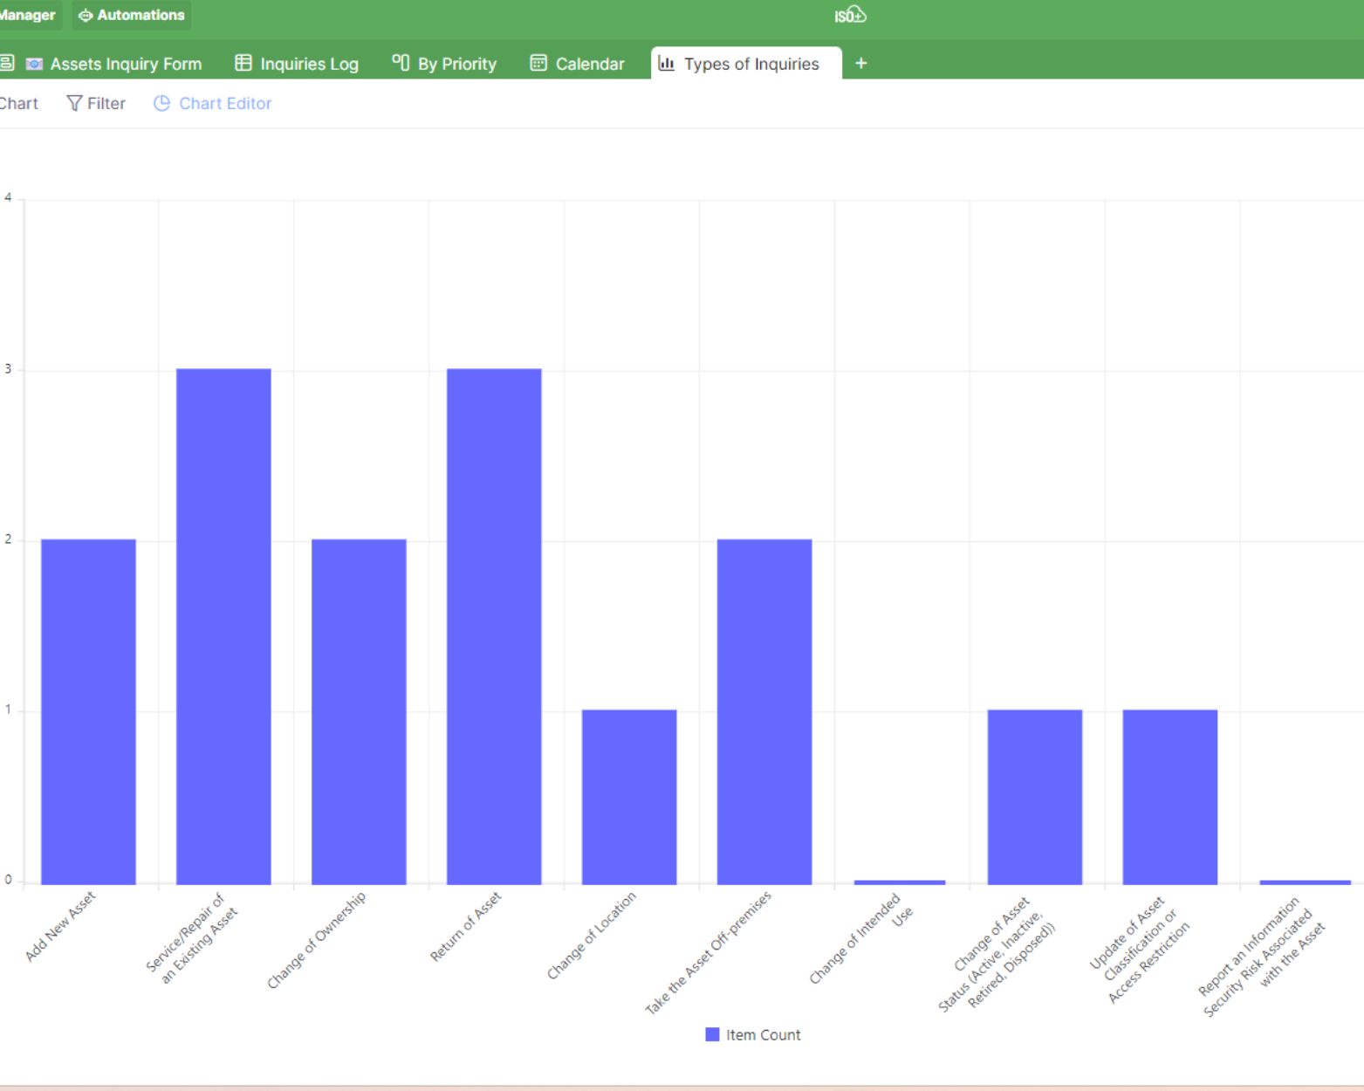
Task: Click the Service/Repair of an Existing Asset bar
Action: coord(223,626)
